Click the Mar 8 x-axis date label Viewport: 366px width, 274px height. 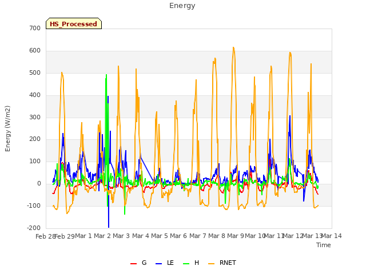click(x=217, y=236)
